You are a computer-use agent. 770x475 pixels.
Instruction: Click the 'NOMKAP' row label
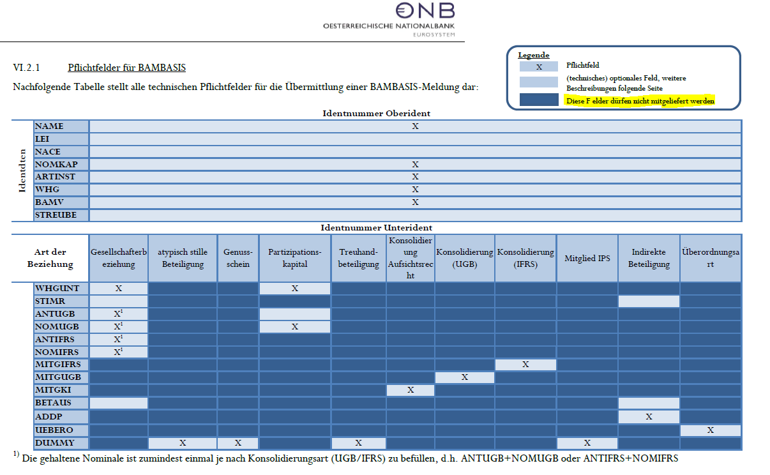pos(61,165)
